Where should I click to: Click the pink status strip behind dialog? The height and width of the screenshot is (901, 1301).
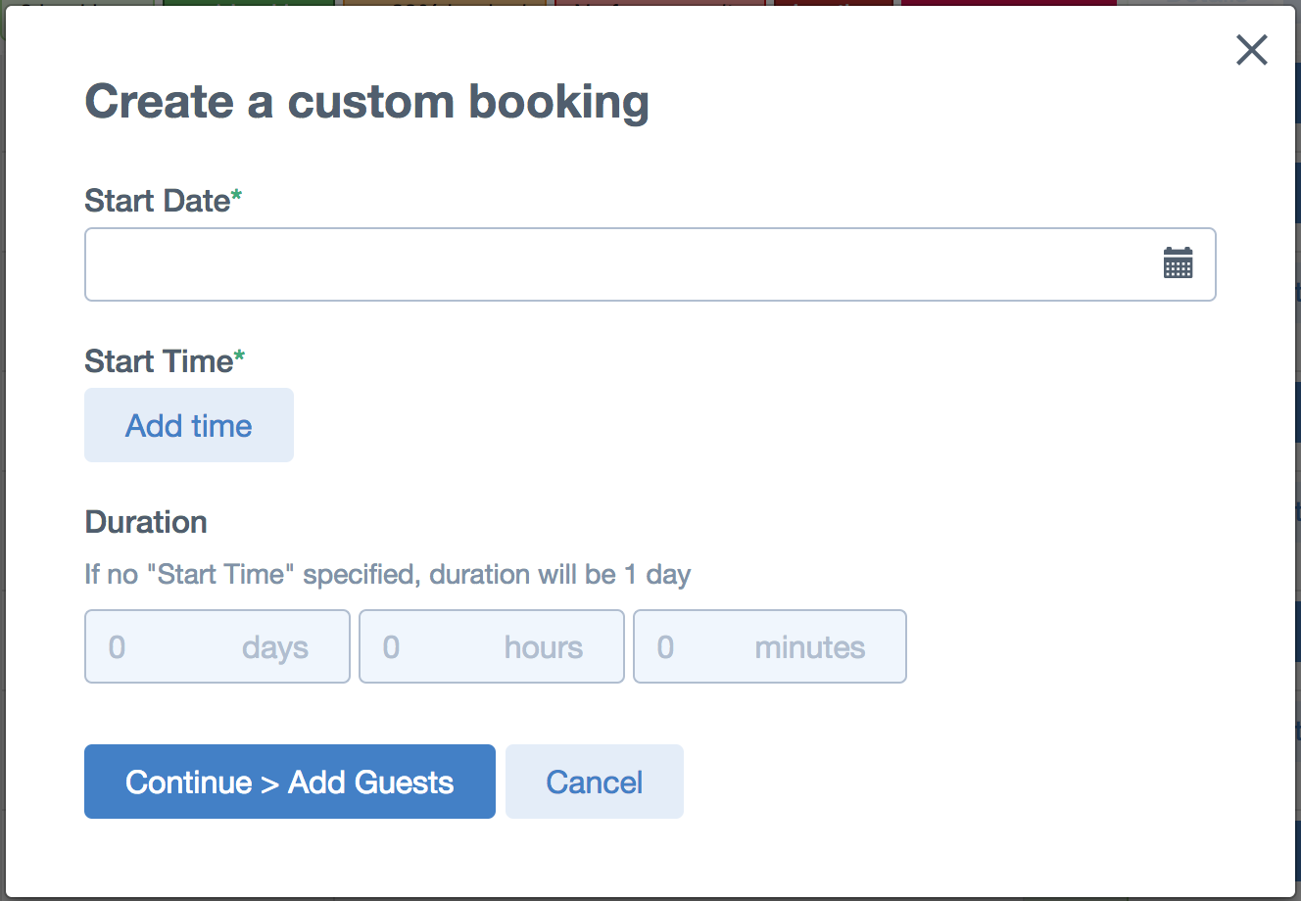click(660, 4)
